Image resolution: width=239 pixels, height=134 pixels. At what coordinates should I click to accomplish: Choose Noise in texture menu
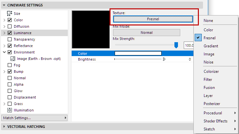208,62
